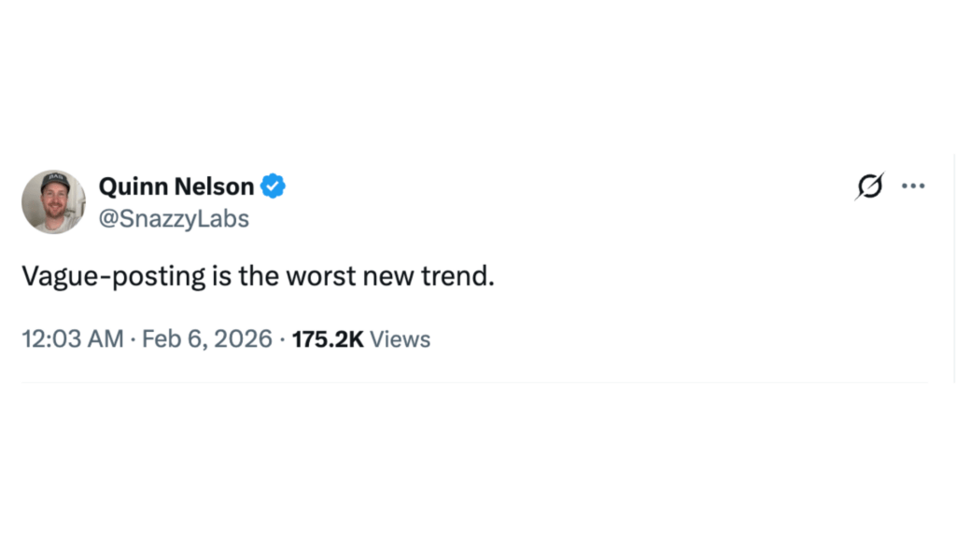Open the Feb 6, 2026 timestamp link
The width and height of the screenshot is (956, 537).
[x=206, y=338]
